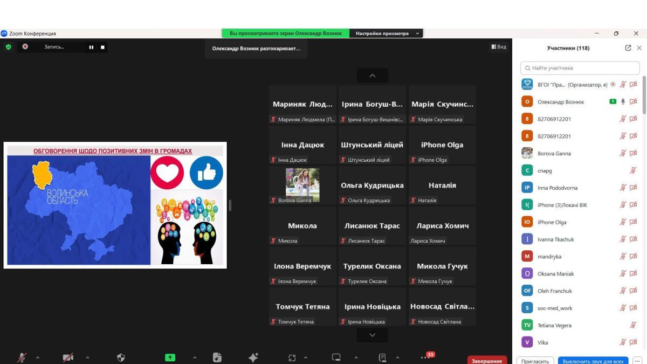Open the security shield in bottom toolbar

tap(121, 357)
